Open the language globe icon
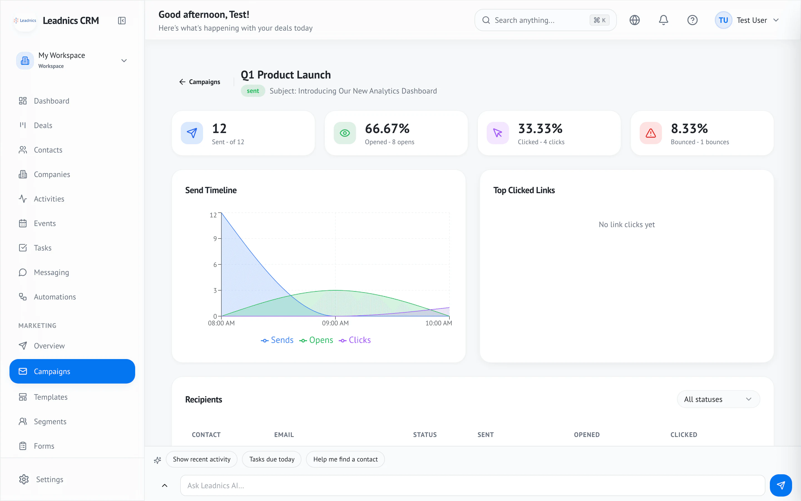Screen dimensions: 801x501 pos(634,20)
